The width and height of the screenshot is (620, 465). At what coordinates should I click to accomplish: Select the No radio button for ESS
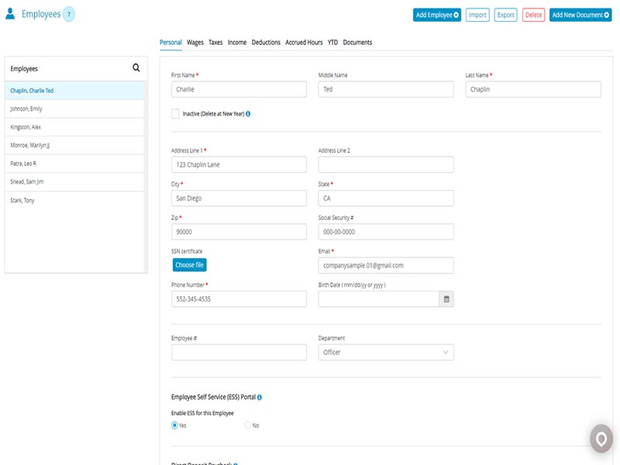pos(248,425)
